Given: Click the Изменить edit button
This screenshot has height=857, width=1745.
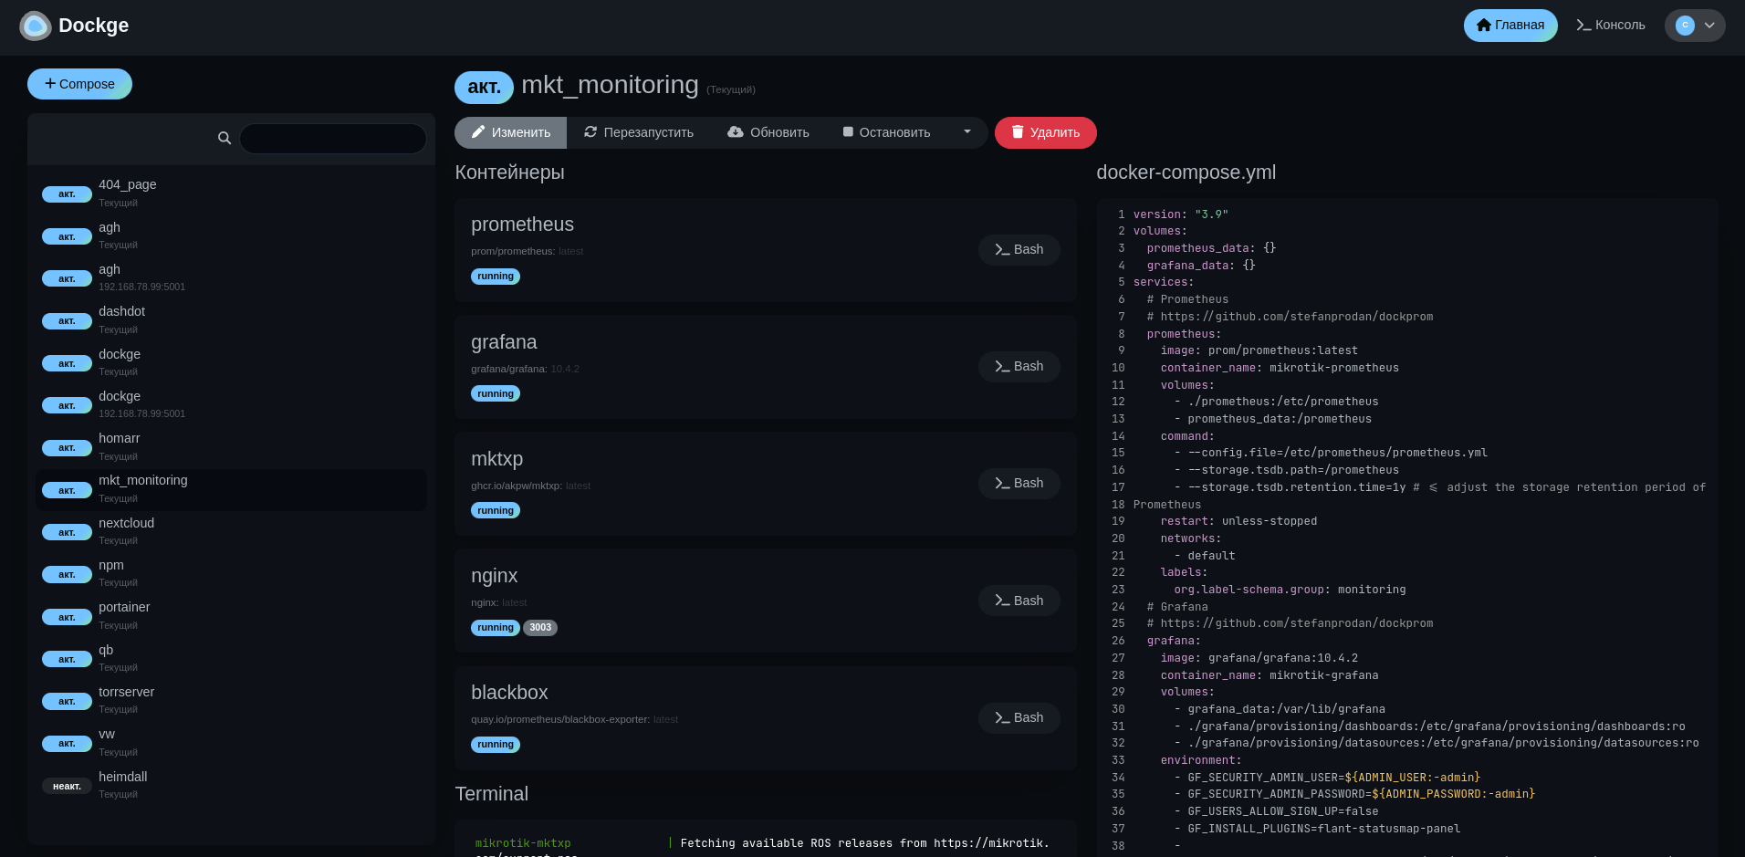Looking at the screenshot, I should tap(510, 132).
